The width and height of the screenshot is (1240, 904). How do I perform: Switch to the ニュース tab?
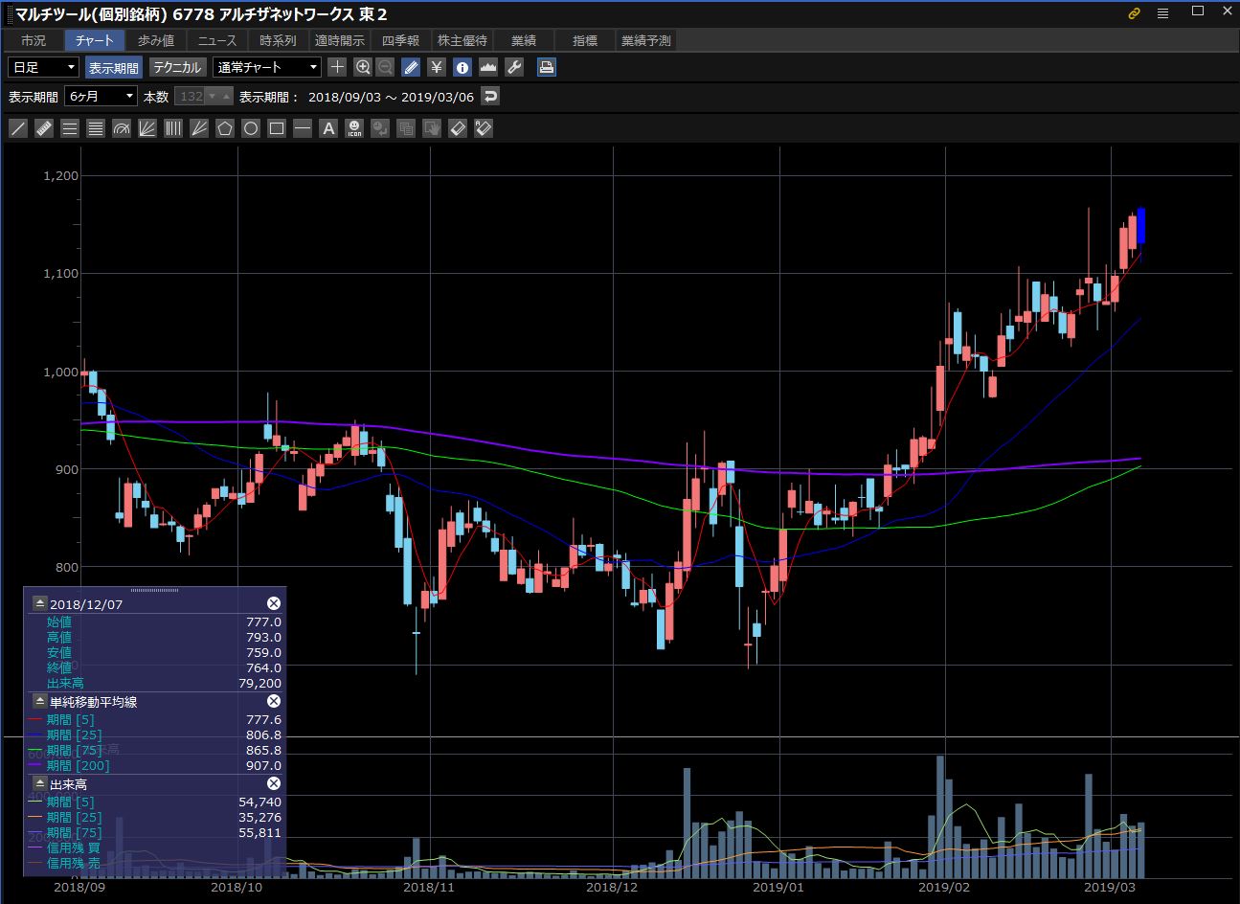[217, 40]
